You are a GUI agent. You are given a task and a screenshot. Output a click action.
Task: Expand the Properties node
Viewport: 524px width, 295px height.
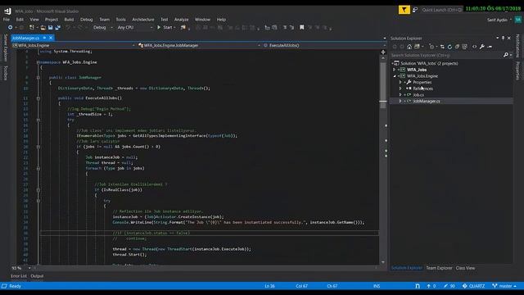coord(400,82)
